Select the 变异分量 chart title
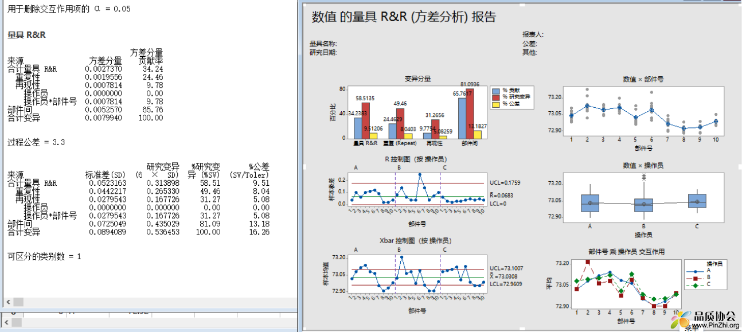 (417, 79)
